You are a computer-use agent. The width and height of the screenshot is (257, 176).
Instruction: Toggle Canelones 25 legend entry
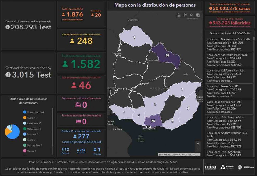click(32, 123)
